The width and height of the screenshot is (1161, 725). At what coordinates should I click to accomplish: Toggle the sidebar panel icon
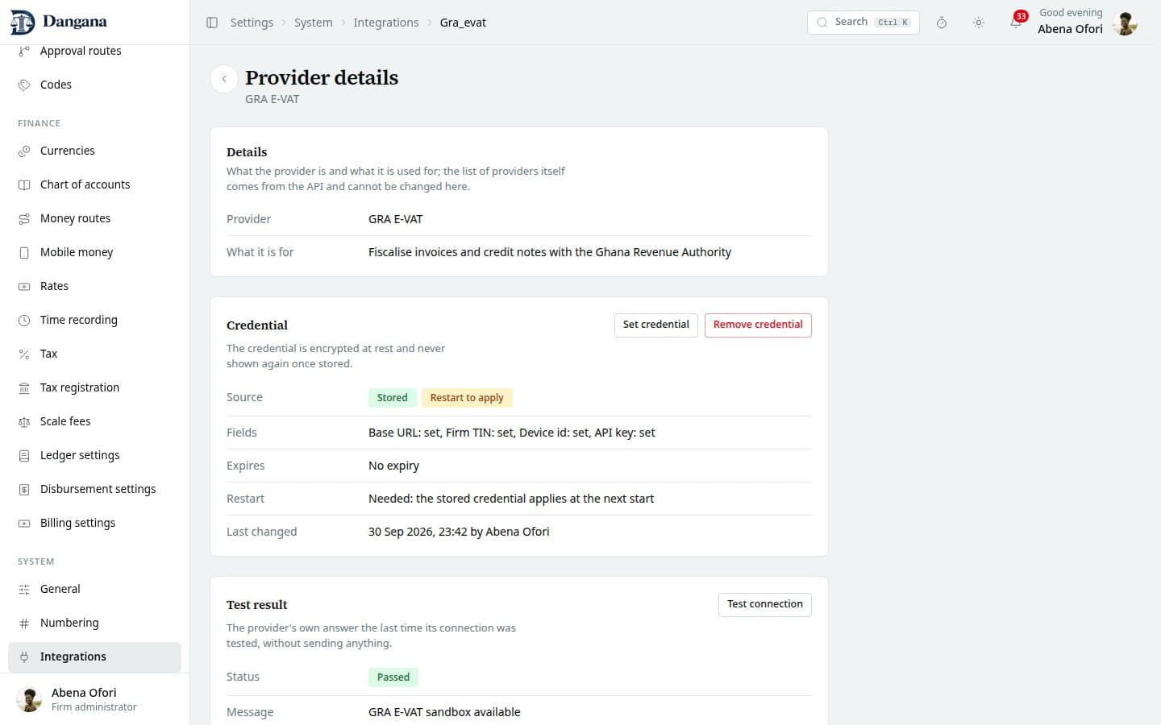pyautogui.click(x=212, y=23)
